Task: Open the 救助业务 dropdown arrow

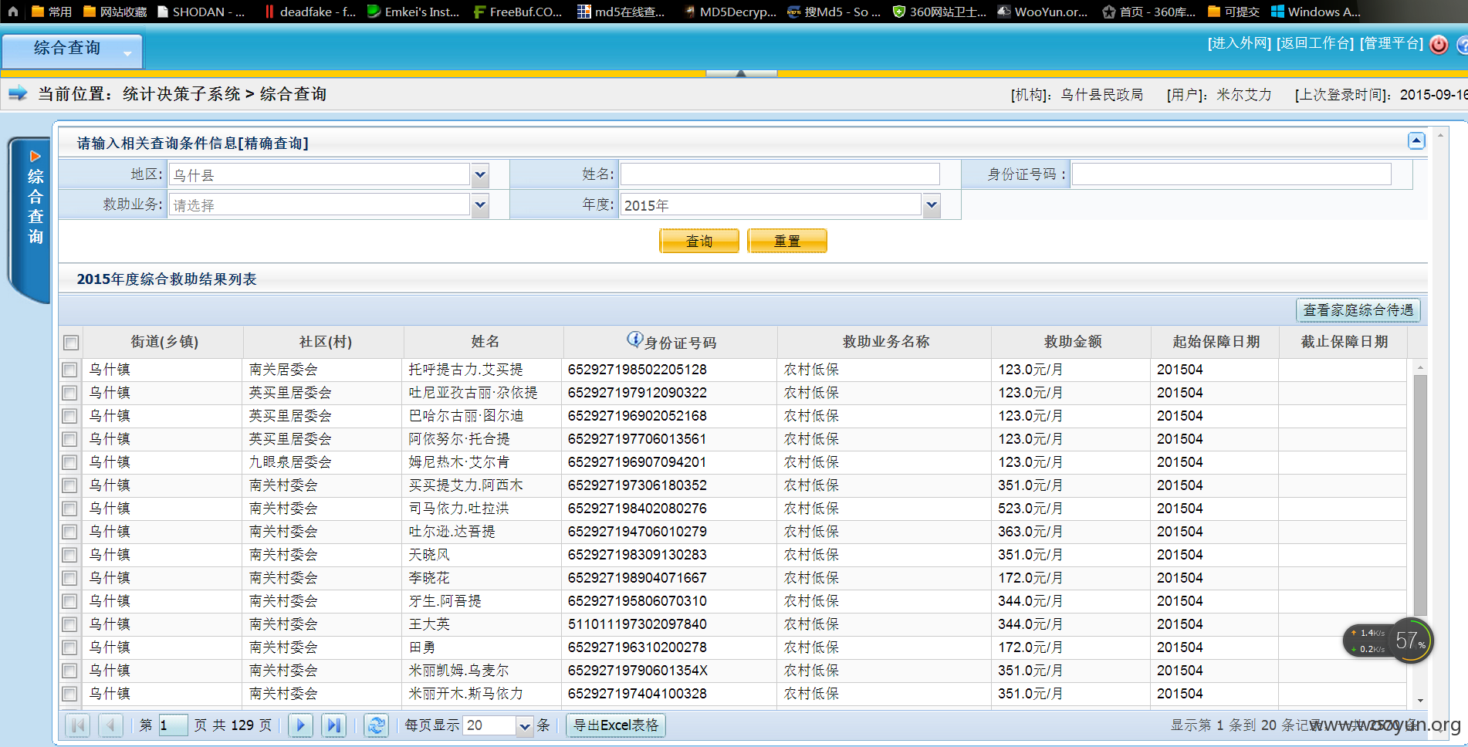Action: [x=480, y=205]
